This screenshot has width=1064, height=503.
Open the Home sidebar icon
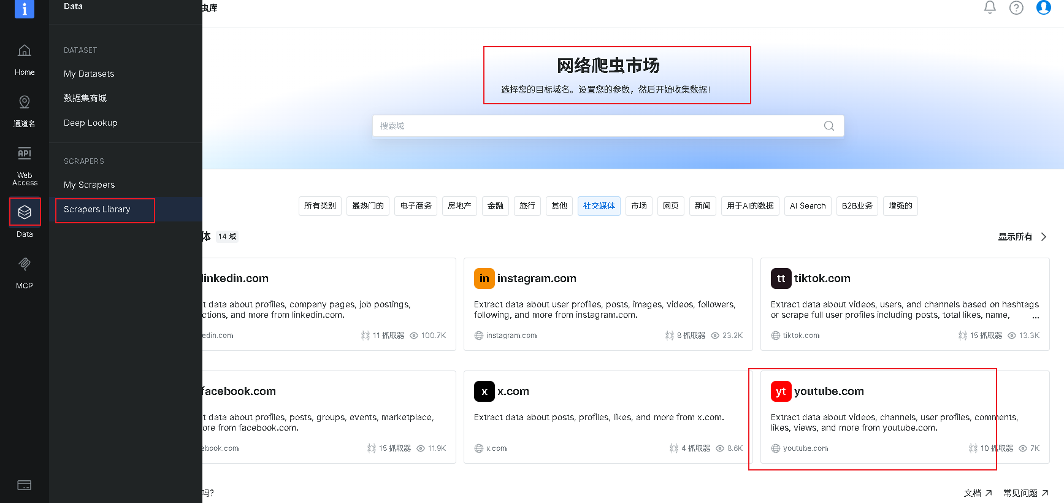point(25,50)
